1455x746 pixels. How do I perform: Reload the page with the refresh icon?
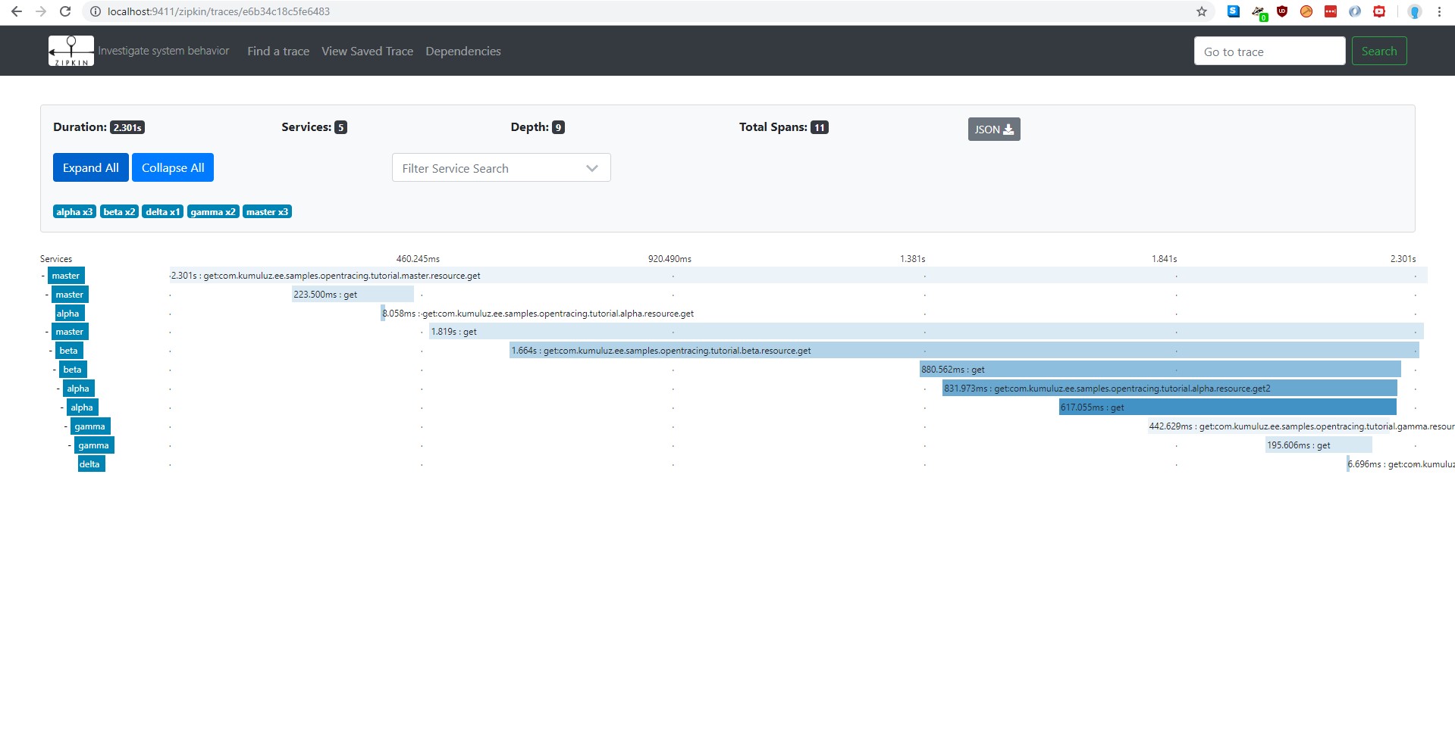click(x=65, y=11)
